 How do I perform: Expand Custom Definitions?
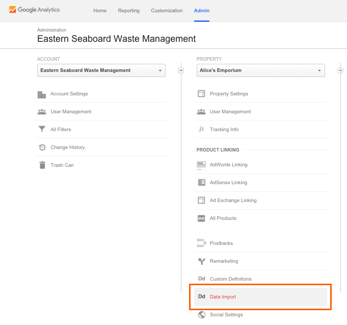pos(231,279)
